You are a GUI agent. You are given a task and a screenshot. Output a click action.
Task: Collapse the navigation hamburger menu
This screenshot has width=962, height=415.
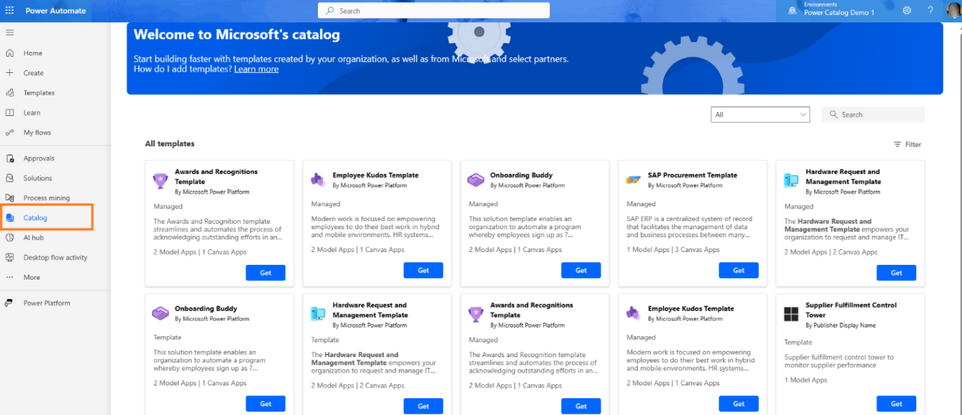click(x=10, y=32)
